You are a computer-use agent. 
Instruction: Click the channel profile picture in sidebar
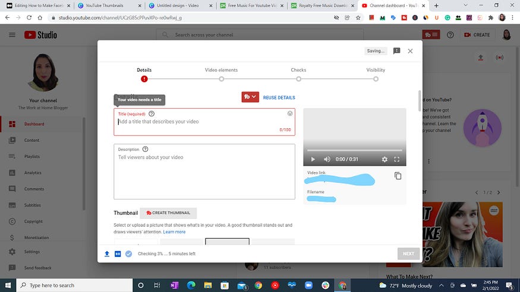(43, 72)
